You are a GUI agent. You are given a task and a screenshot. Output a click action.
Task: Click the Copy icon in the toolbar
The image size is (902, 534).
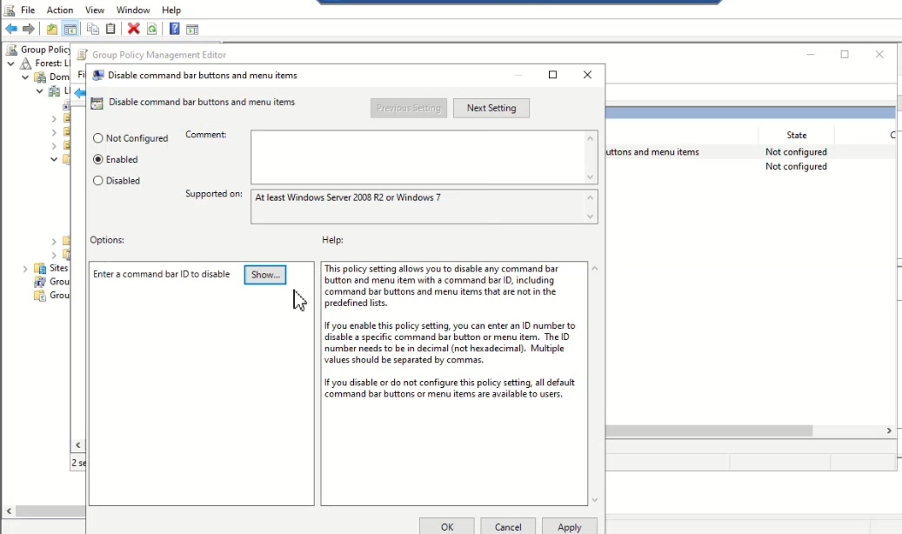pos(92,29)
